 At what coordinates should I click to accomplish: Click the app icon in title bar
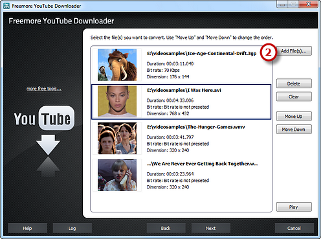click(x=6, y=6)
